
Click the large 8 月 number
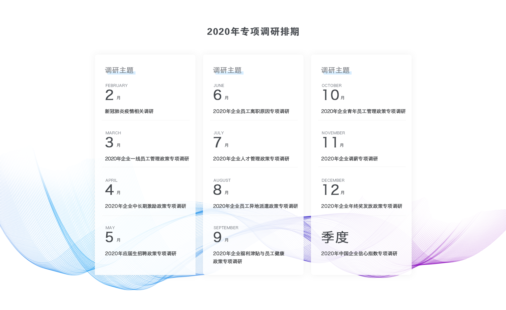tap(221, 190)
